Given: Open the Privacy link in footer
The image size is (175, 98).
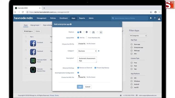Looking at the screenshot, I should [x=52, y=95].
